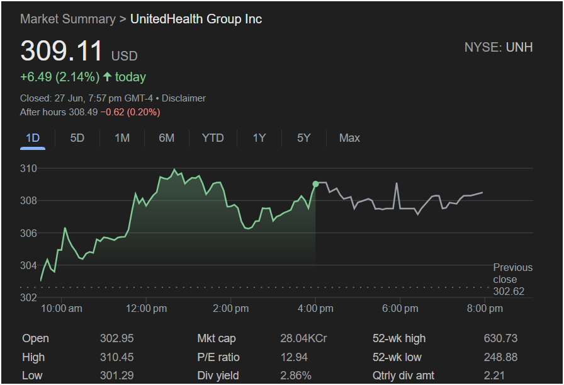Screen dimensions: 564x385
Task: Click the Low value 301.29
Action: pos(117,376)
